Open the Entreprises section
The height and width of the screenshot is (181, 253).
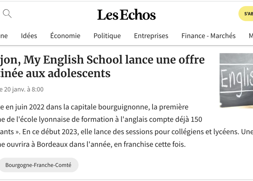[x=151, y=36]
